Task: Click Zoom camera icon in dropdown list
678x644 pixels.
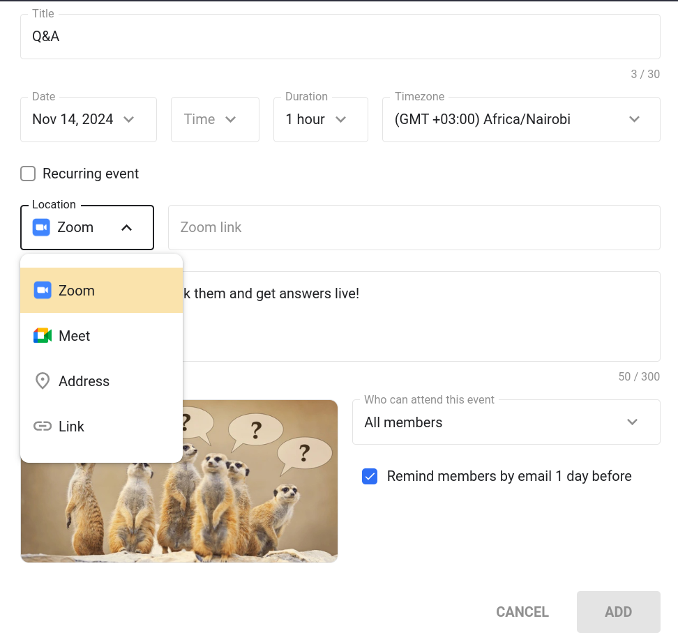Action: click(43, 290)
